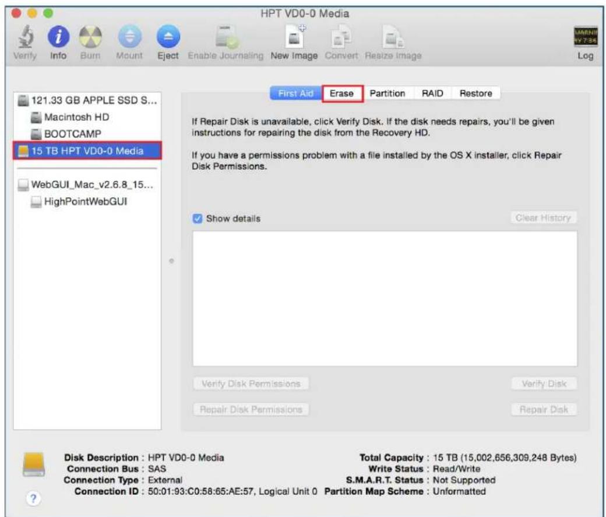
Task: Click the Enable Journaling toolbar icon
Action: (226, 37)
